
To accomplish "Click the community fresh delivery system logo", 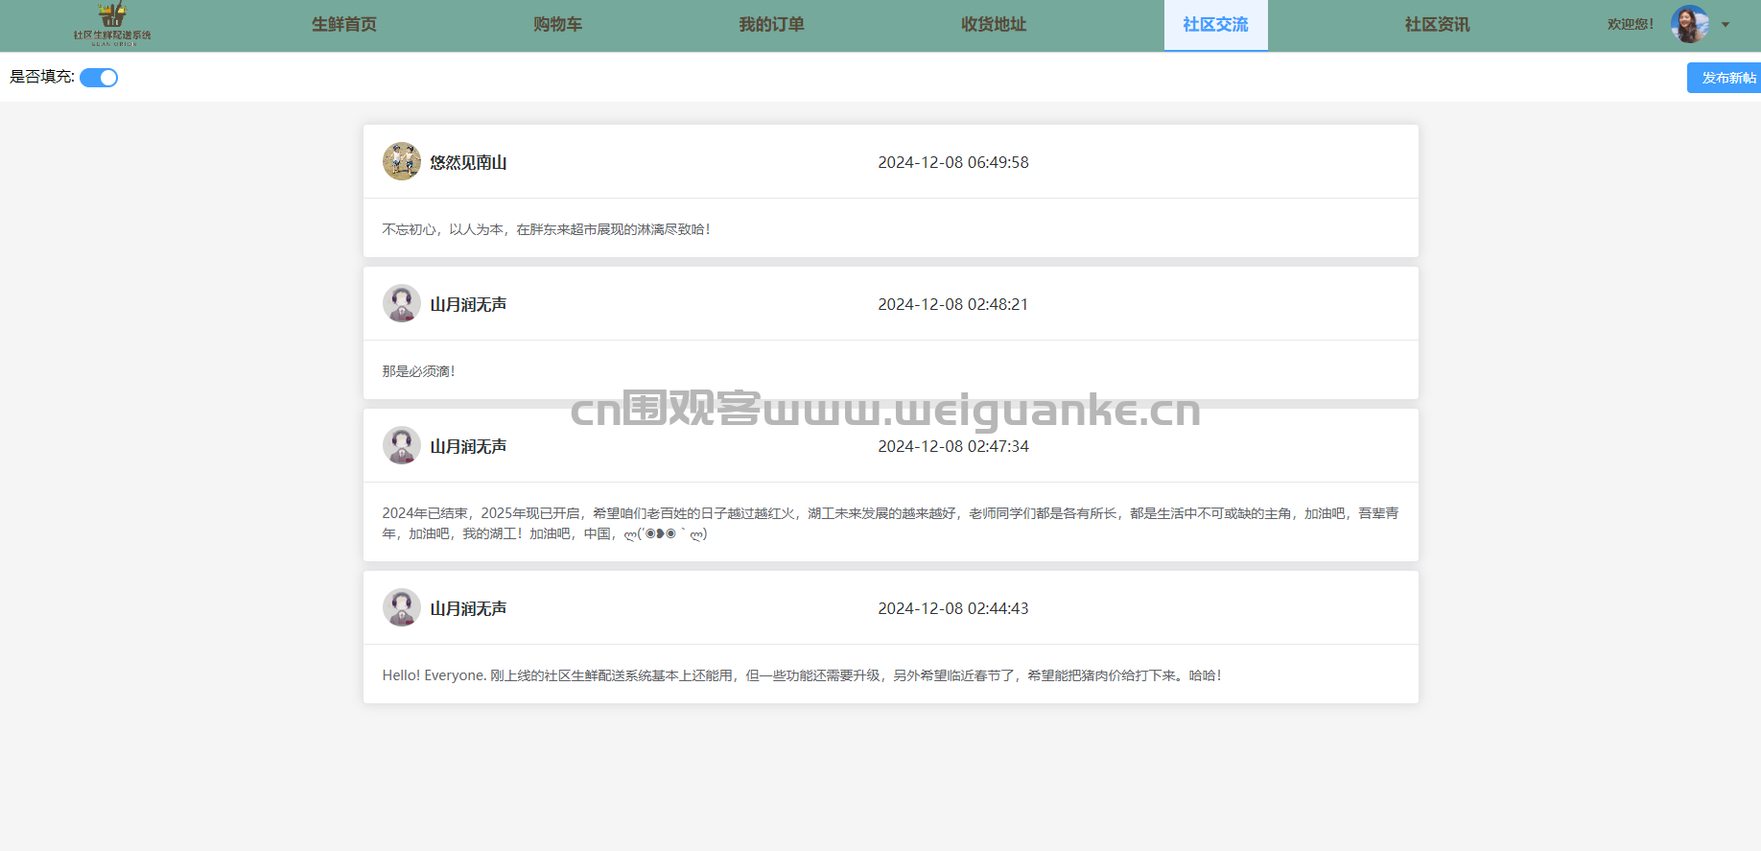I will [x=112, y=25].
